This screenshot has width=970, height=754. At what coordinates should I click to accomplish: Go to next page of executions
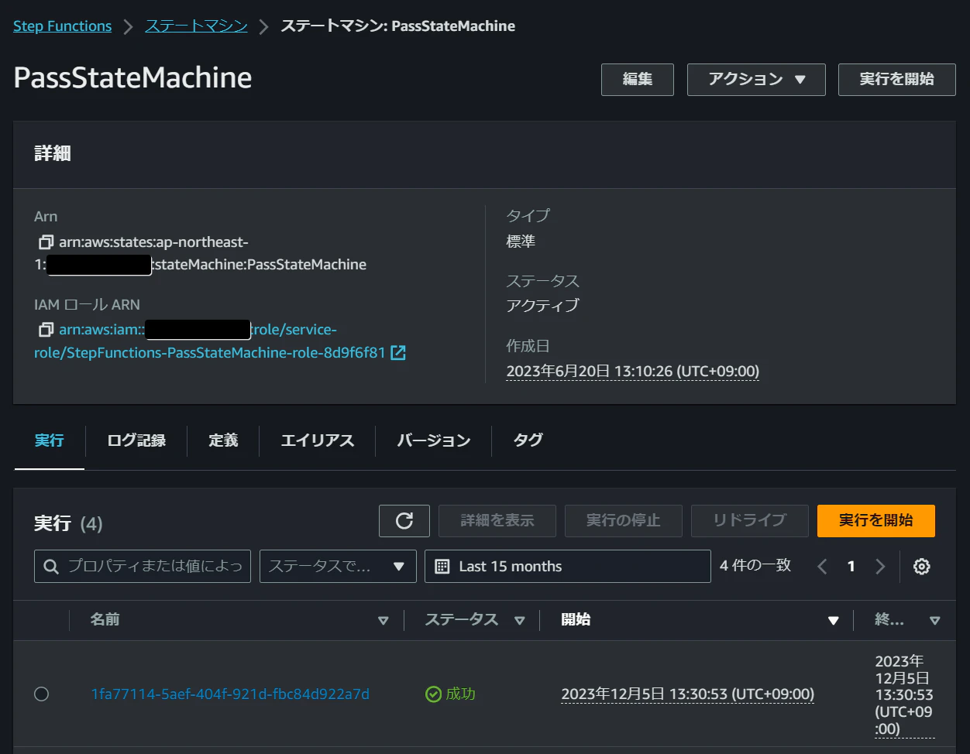(880, 567)
